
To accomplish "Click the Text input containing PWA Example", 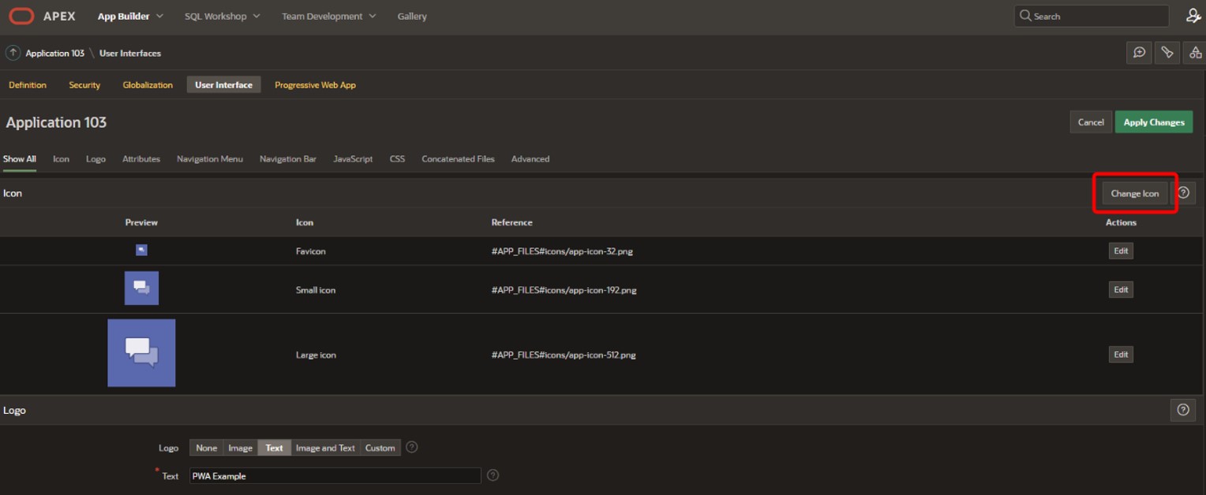I will pyautogui.click(x=335, y=475).
